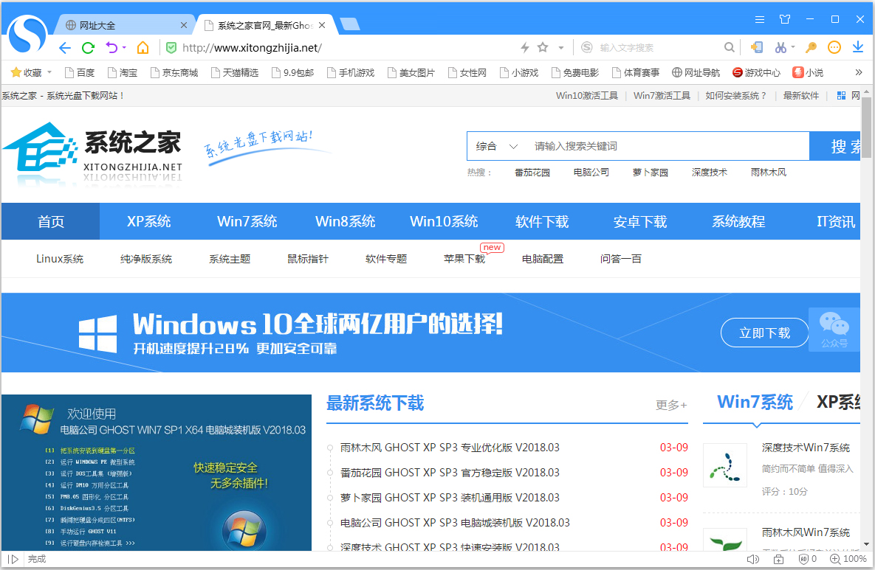Click the purple undo restore icon
This screenshot has height=570, width=875.
tap(112, 48)
